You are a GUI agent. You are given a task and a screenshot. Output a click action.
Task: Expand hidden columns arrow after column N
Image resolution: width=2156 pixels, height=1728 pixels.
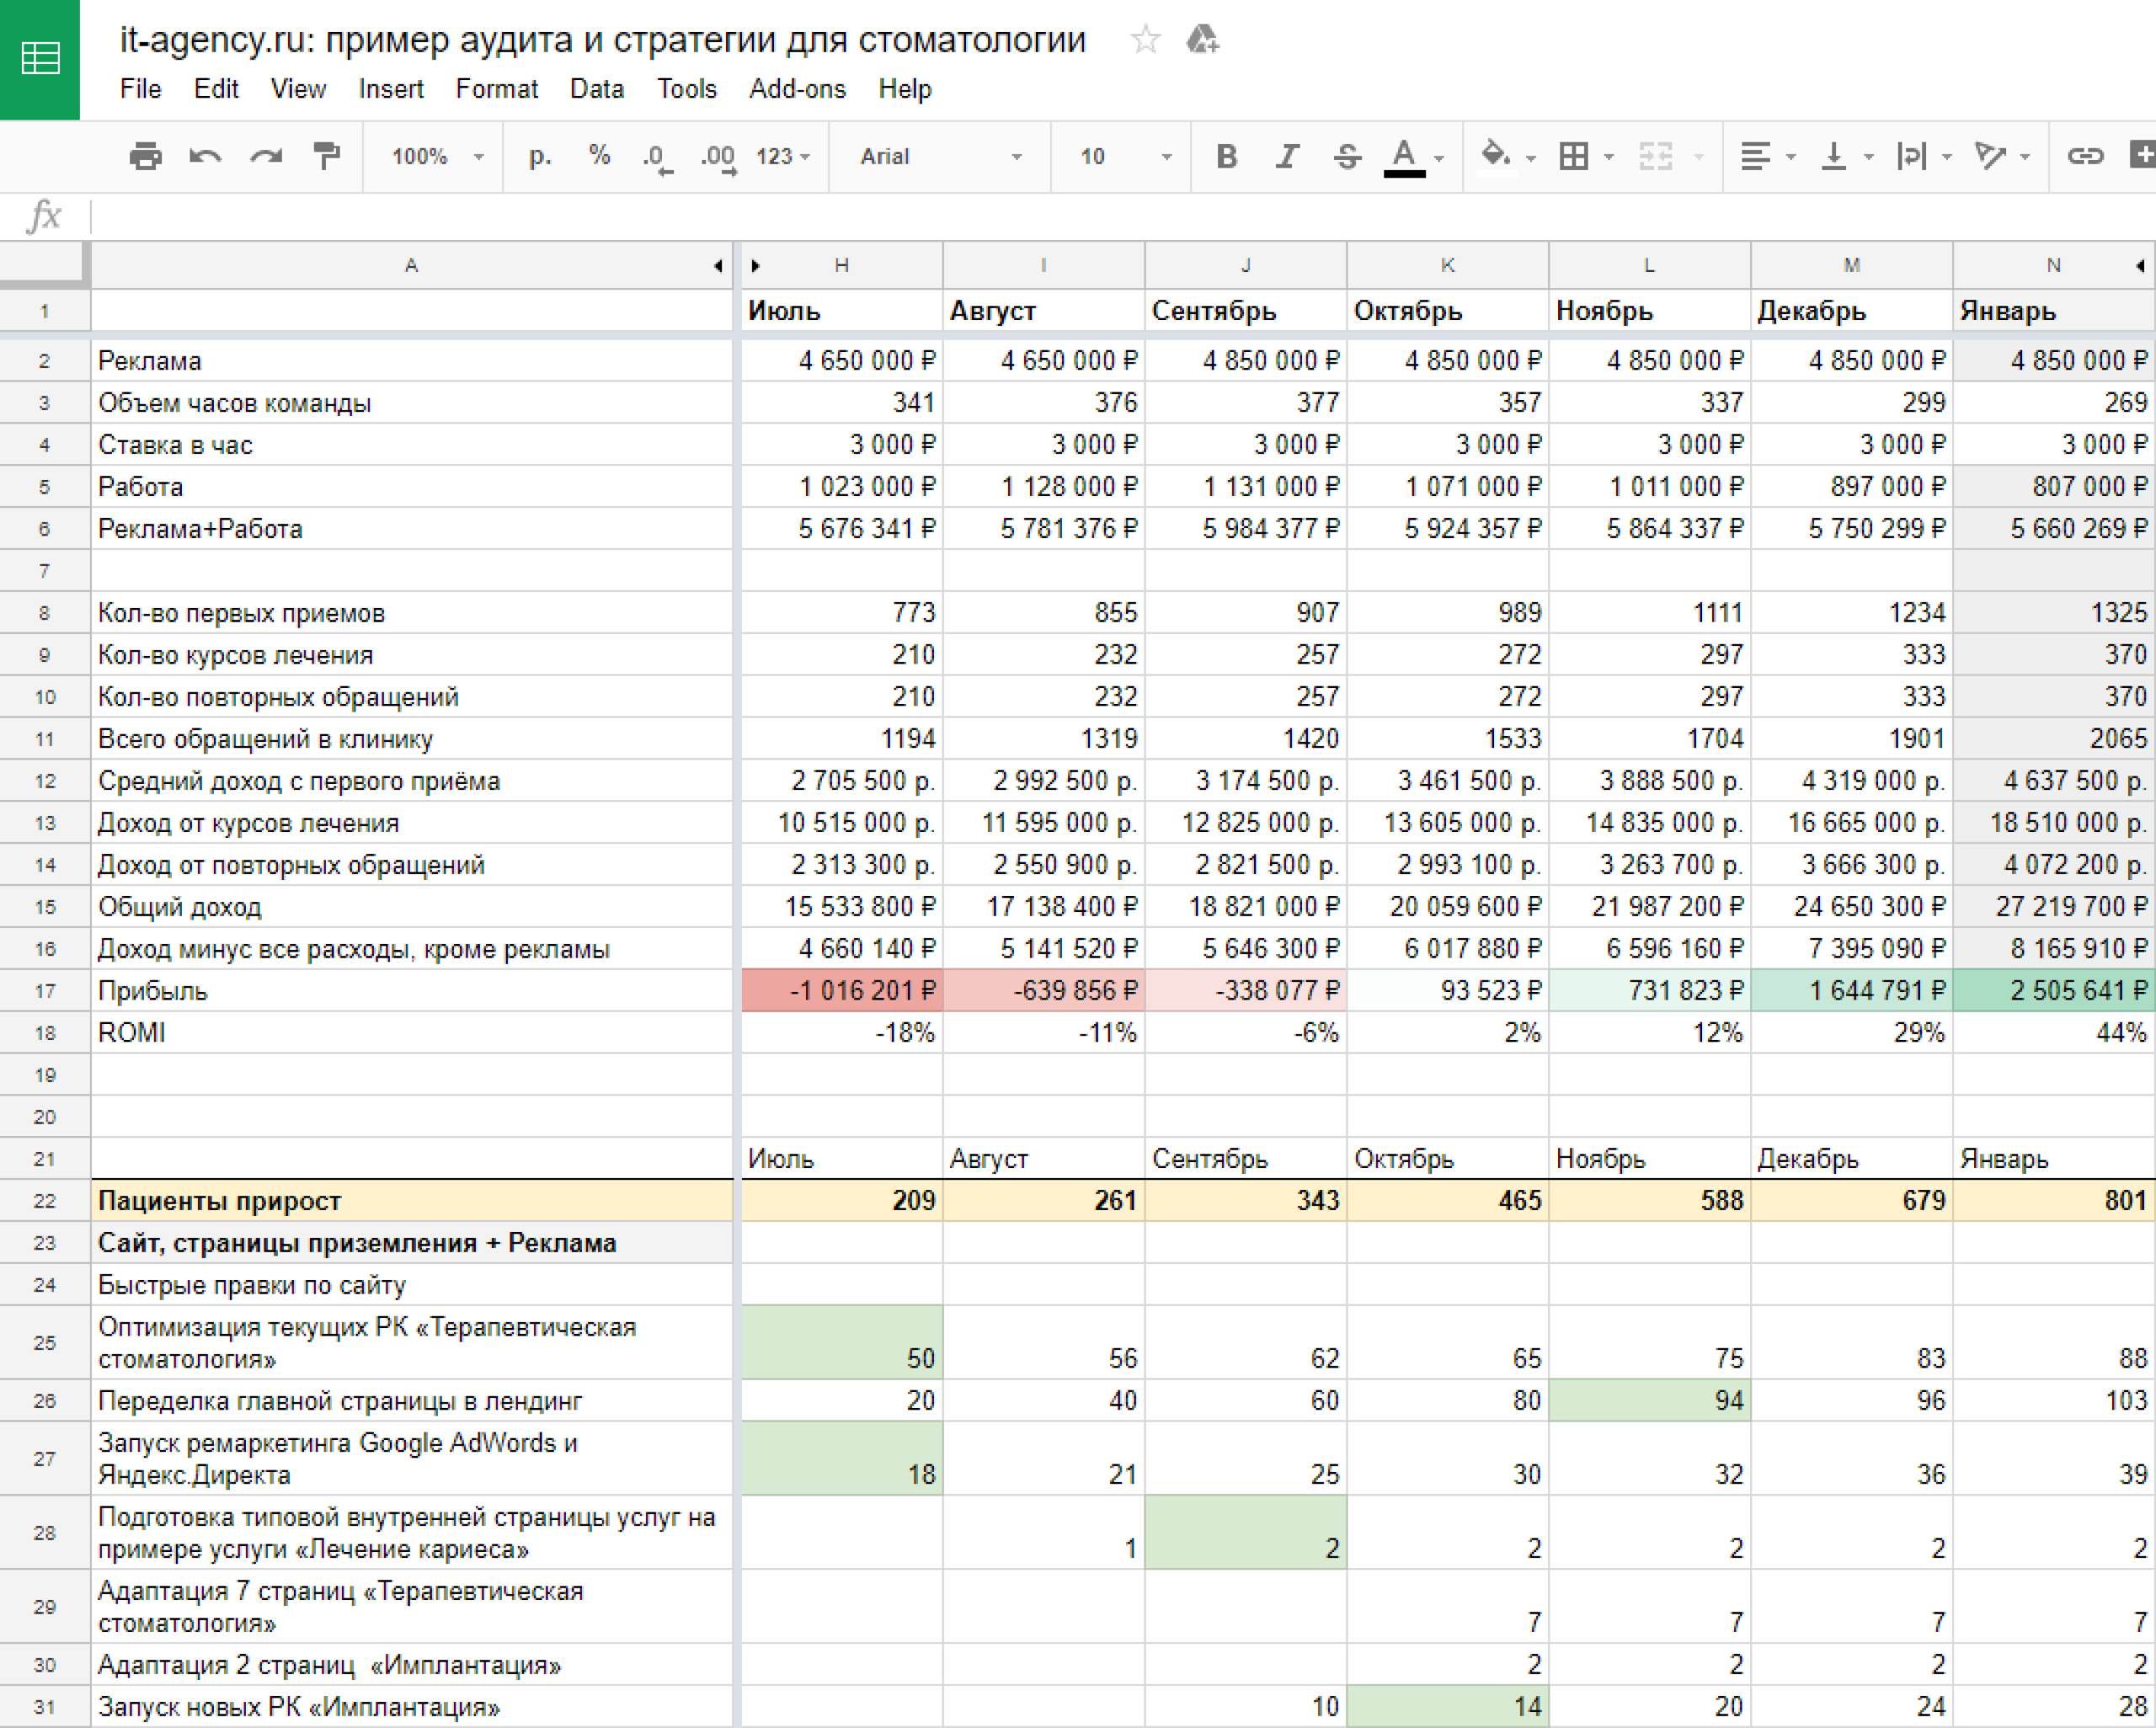click(x=2140, y=265)
